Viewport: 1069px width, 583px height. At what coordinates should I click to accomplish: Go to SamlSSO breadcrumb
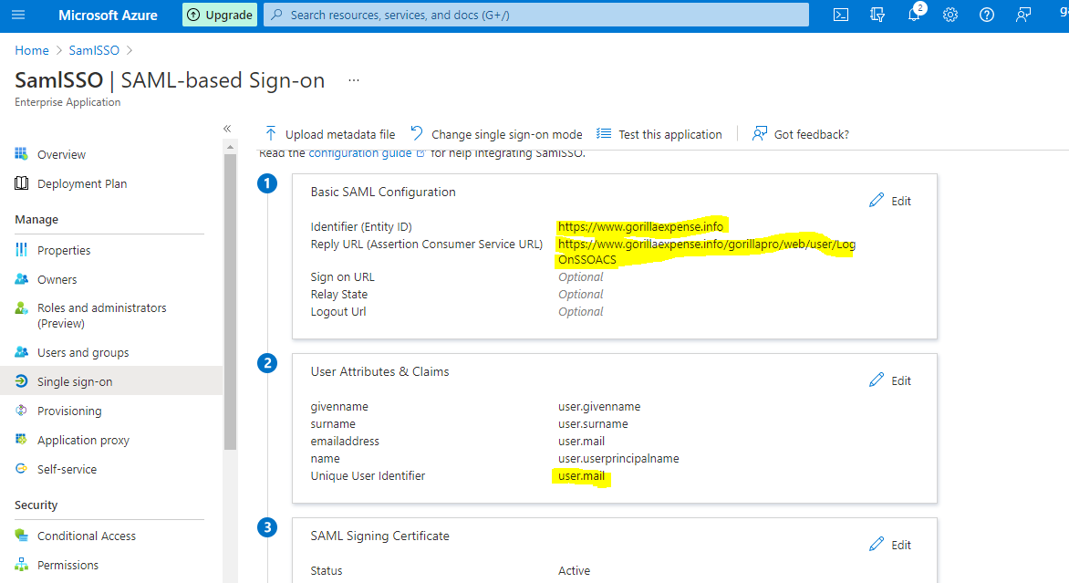coord(94,50)
